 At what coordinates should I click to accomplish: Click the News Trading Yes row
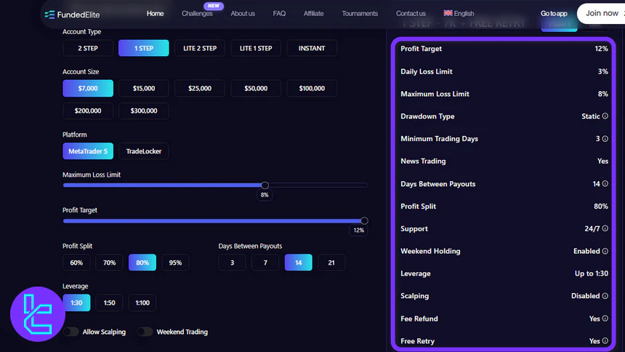coord(504,161)
